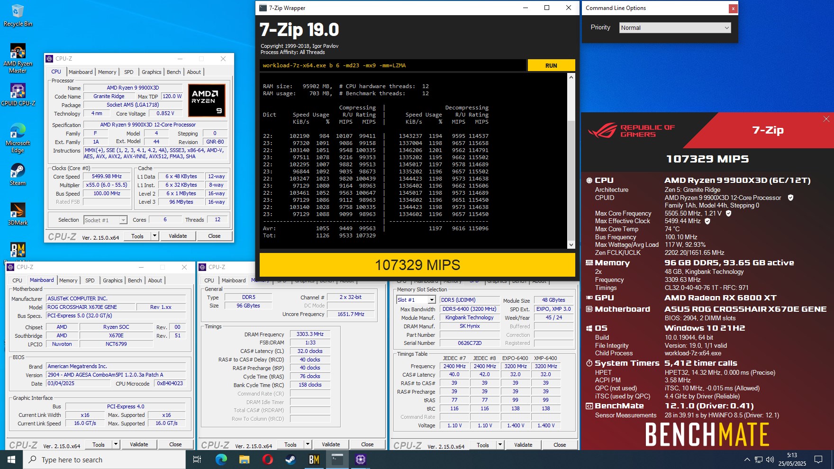Close the BenchMate result panel X
Viewport: 834px width, 469px height.
point(826,119)
